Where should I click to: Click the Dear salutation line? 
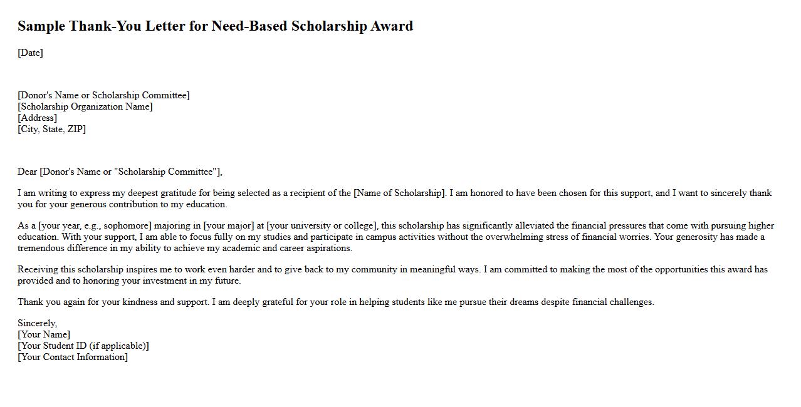tap(120, 172)
